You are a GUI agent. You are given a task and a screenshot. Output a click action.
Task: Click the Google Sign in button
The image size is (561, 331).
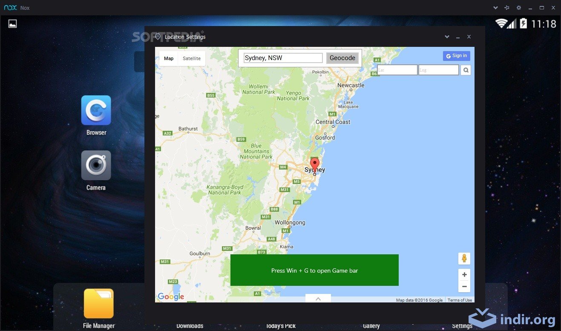(456, 56)
